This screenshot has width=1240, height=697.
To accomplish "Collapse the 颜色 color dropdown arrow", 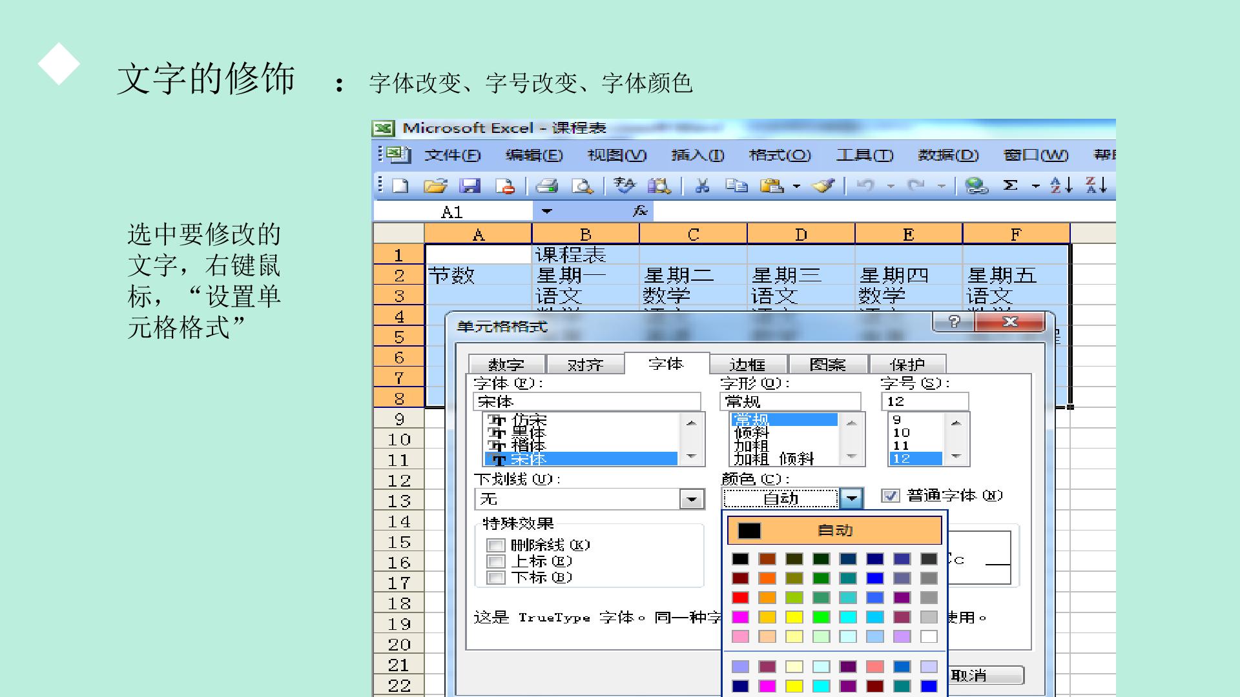I will click(852, 498).
